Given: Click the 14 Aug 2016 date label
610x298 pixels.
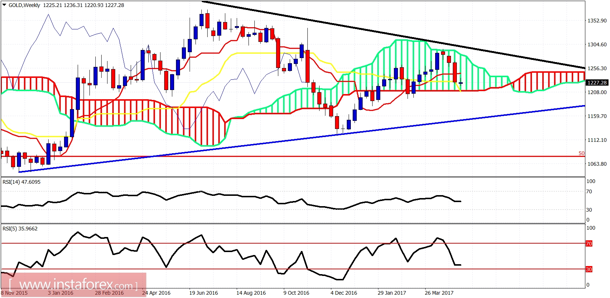Looking at the screenshot, I should [x=251, y=293].
